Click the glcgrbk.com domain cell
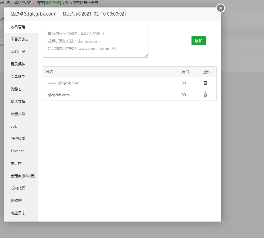This screenshot has height=238, width=264. click(59, 95)
